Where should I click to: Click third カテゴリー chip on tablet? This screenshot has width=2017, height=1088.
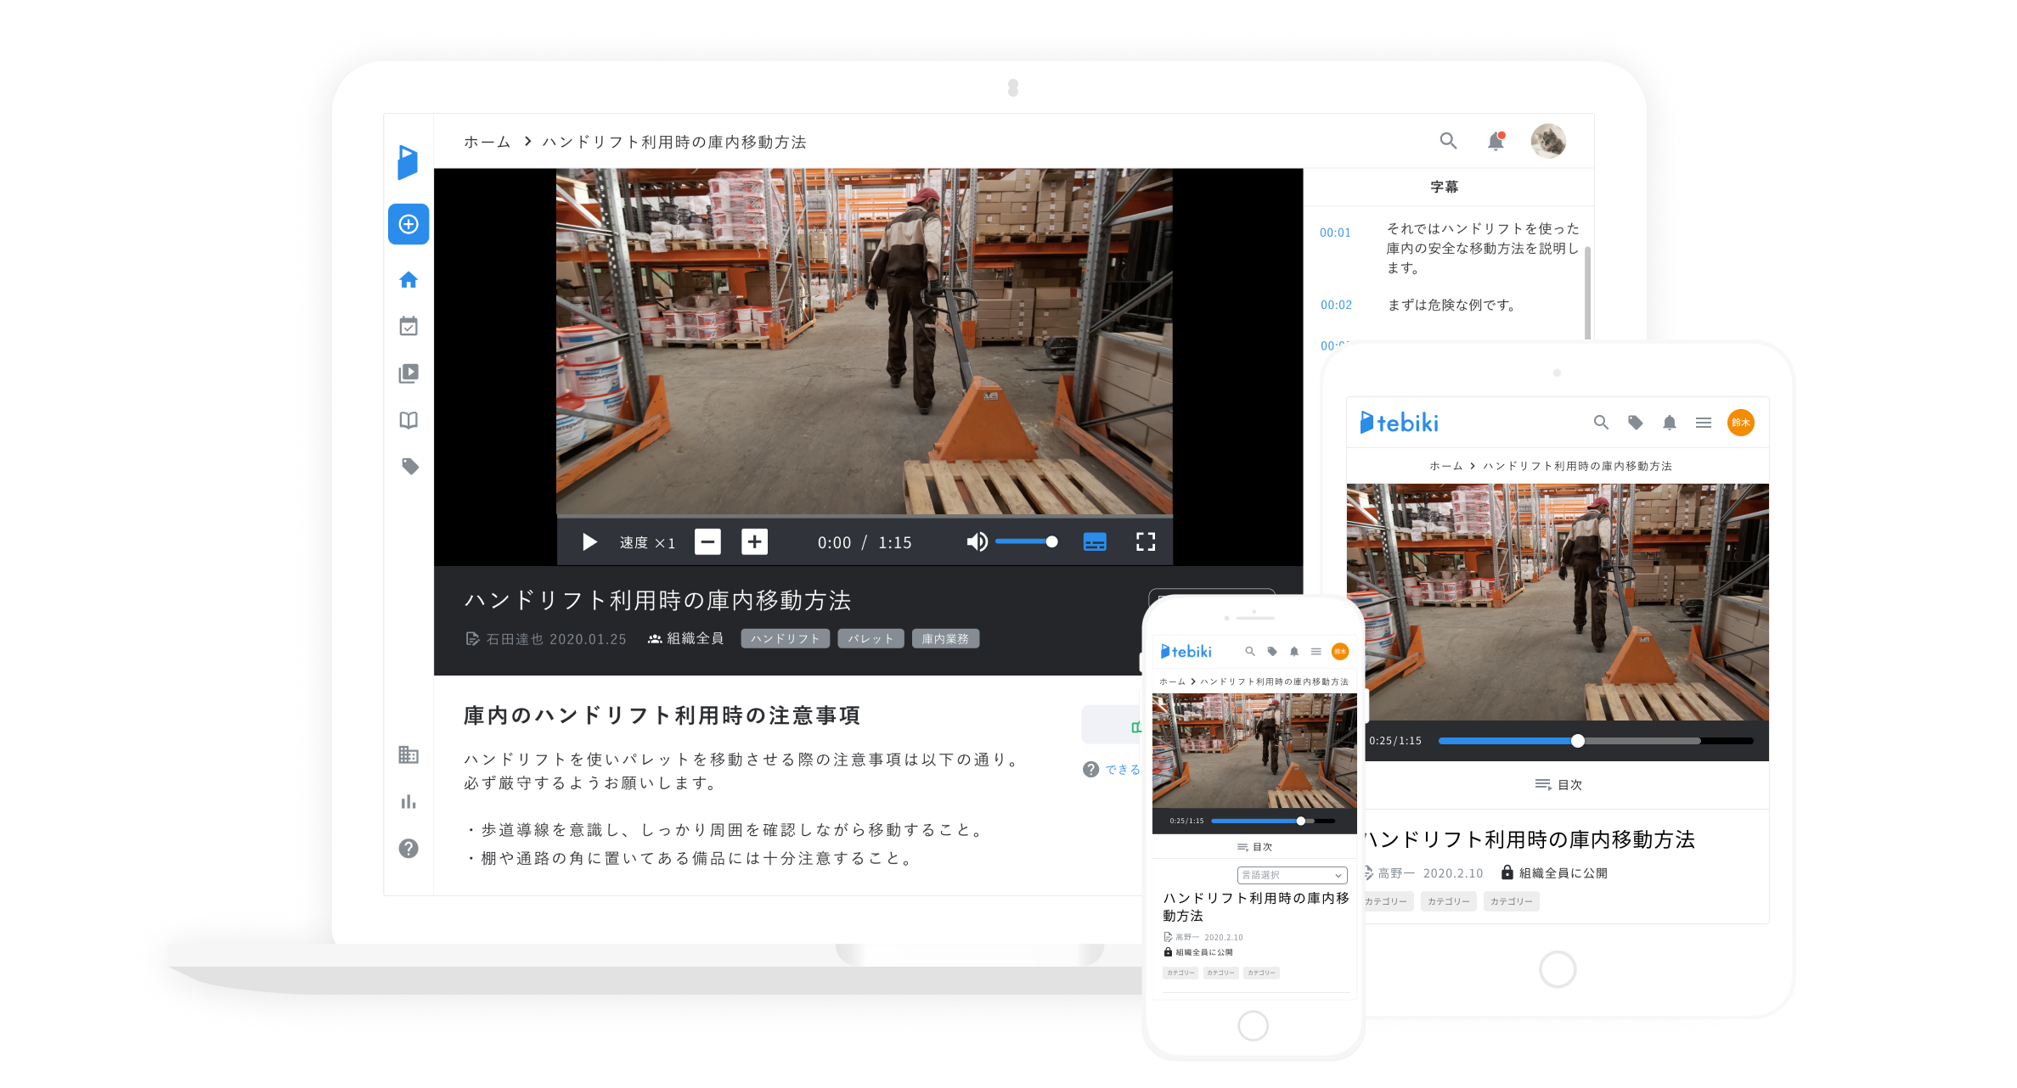(x=1511, y=901)
